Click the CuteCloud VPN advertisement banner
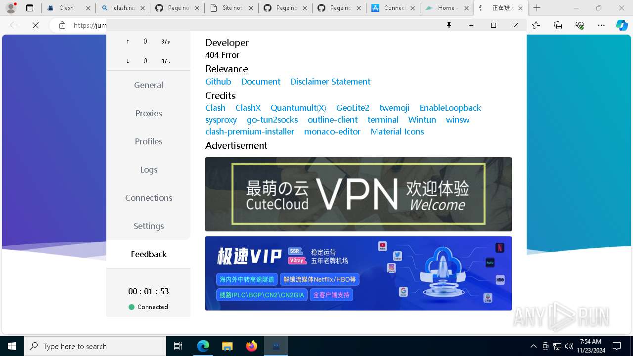Viewport: 633px width, 356px height. coord(359,194)
